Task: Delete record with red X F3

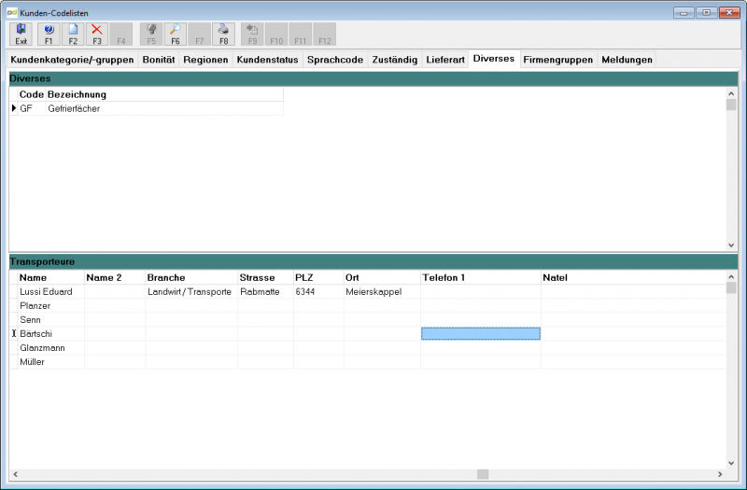Action: (97, 35)
